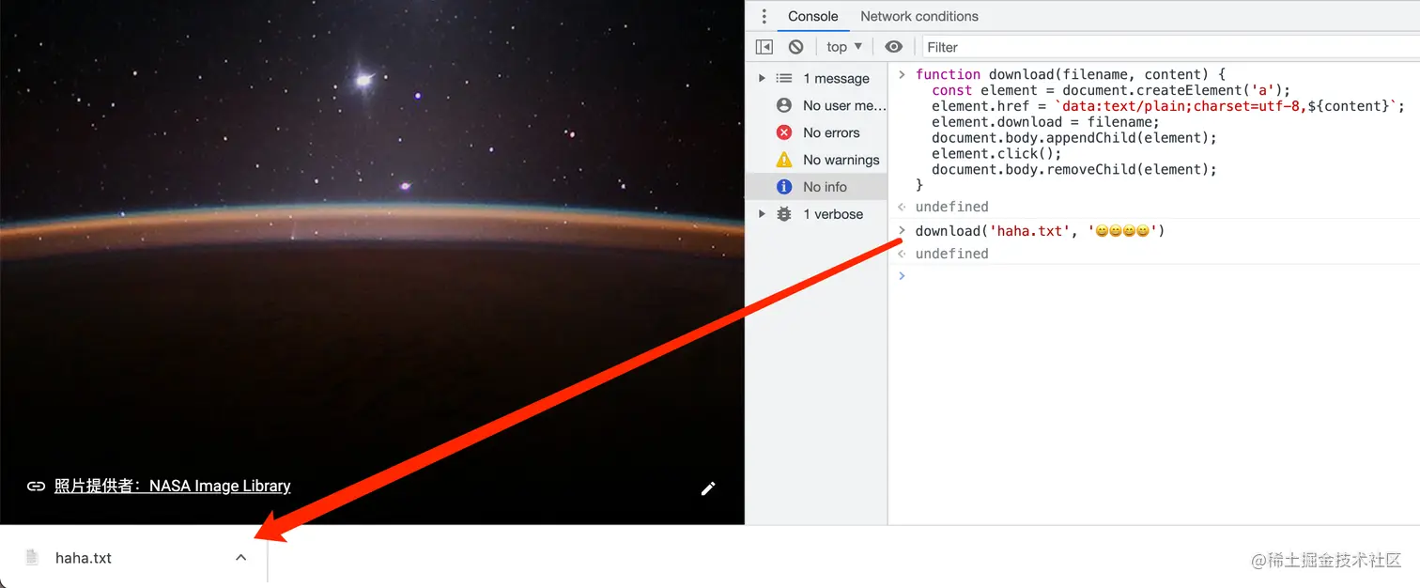
Task: Switch to the Network conditions tab
Action: coord(919,16)
